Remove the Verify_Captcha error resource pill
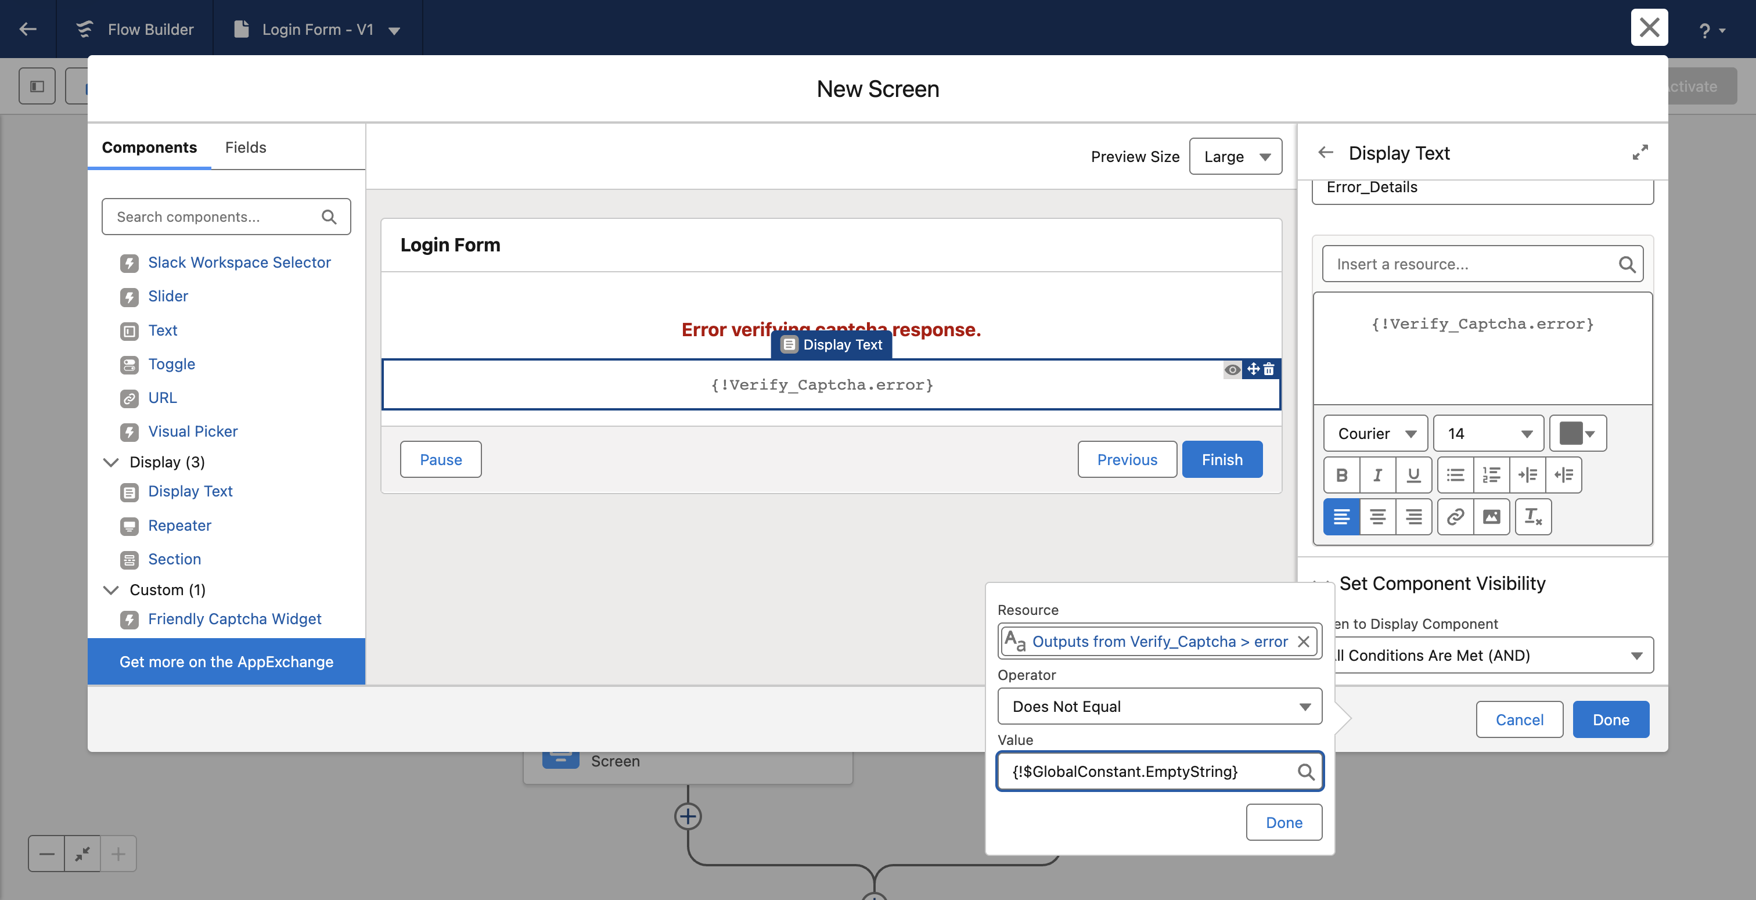The height and width of the screenshot is (900, 1756). [1304, 642]
